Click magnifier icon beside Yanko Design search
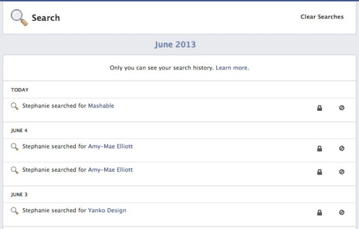This screenshot has width=359, height=229. coord(15,211)
